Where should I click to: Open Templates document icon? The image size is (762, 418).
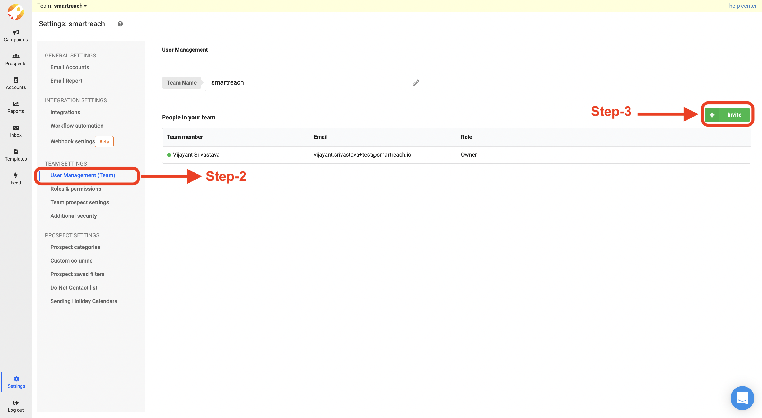click(x=16, y=152)
